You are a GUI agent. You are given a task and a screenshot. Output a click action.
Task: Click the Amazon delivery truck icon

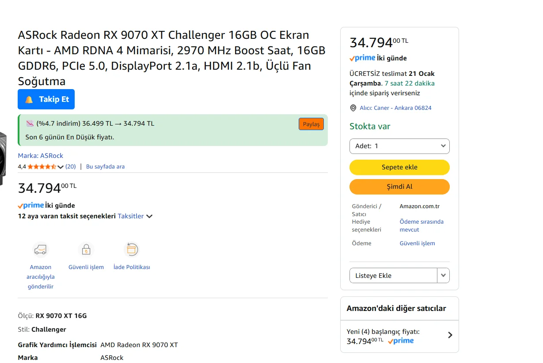click(x=40, y=250)
